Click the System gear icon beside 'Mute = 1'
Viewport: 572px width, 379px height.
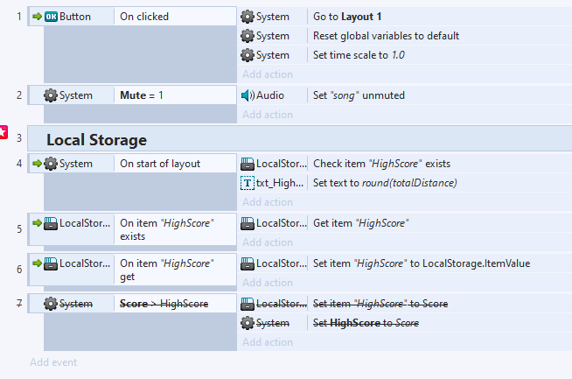pos(51,95)
